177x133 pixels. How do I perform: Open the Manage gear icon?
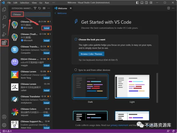coord(4,125)
